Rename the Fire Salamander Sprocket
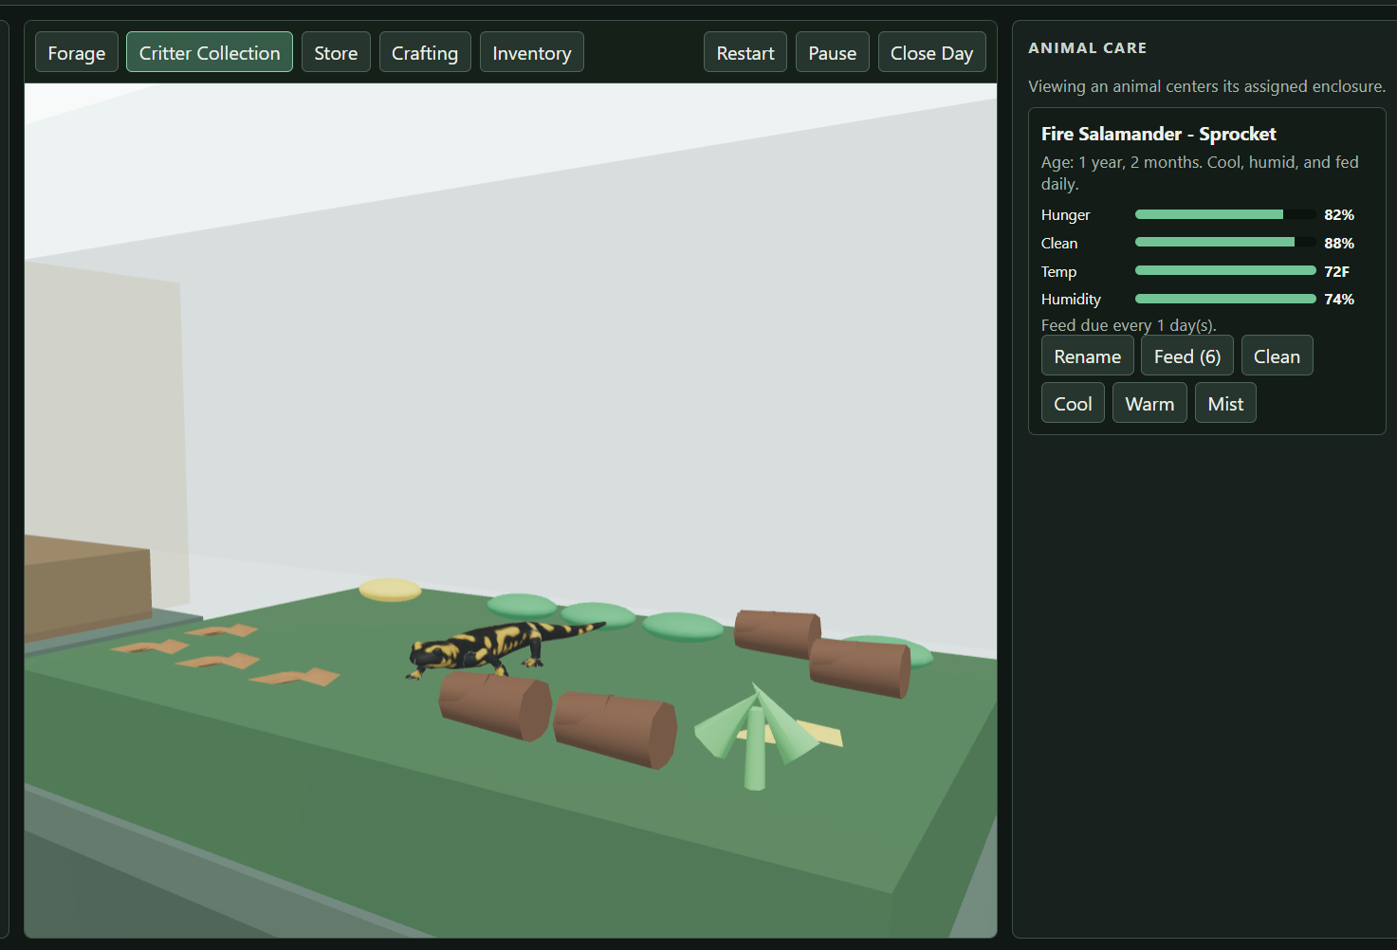This screenshot has width=1397, height=950. coord(1088,356)
